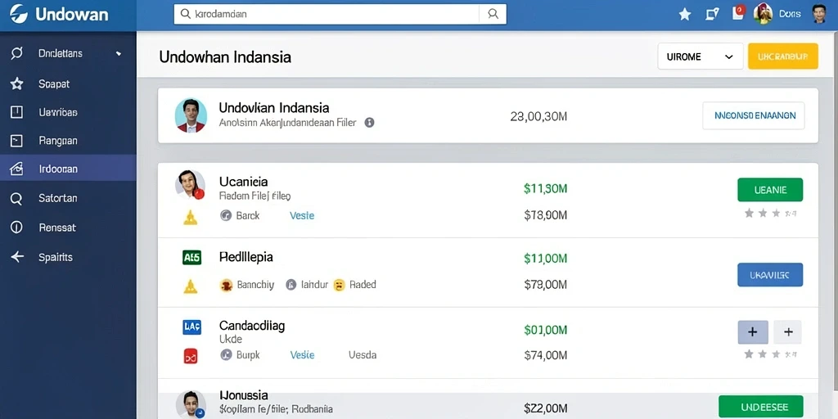Rate Ucanieia using the star rating
This screenshot has width=838, height=419.
click(770, 214)
